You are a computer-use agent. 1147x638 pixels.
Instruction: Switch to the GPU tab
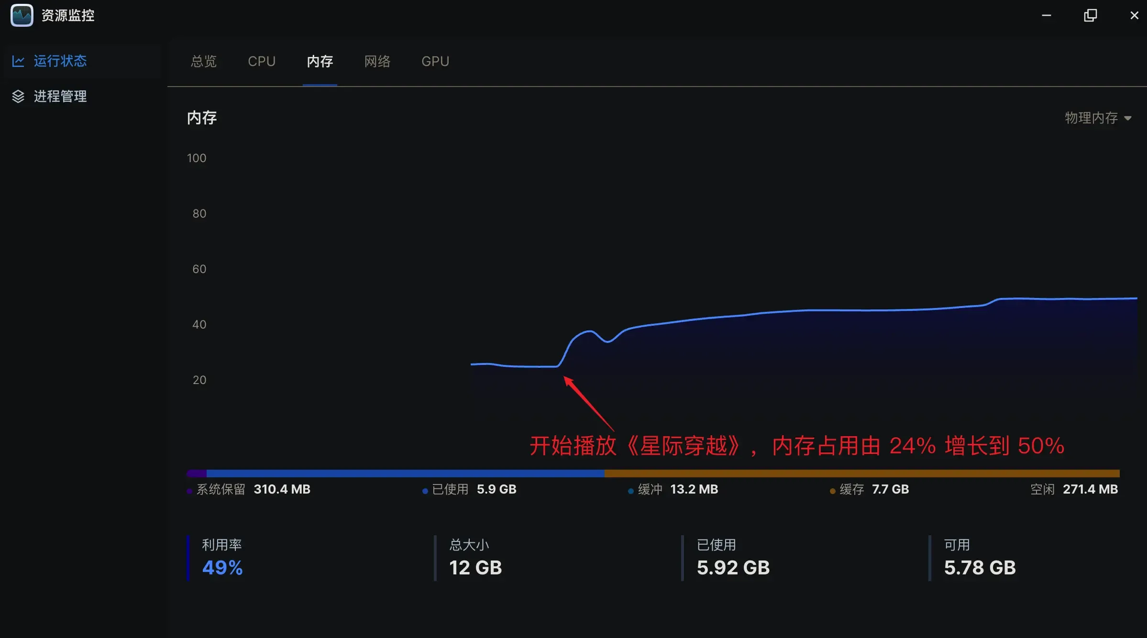click(x=435, y=61)
